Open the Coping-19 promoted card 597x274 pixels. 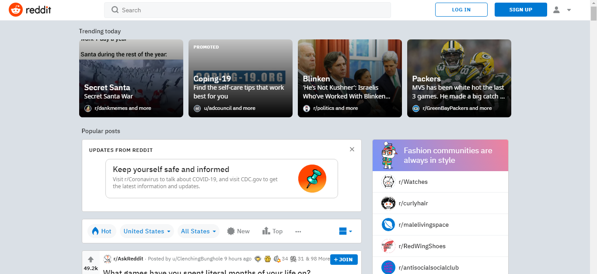coord(241,78)
